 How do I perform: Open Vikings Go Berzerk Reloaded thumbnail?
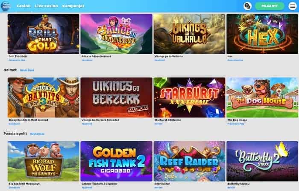[x=117, y=97]
